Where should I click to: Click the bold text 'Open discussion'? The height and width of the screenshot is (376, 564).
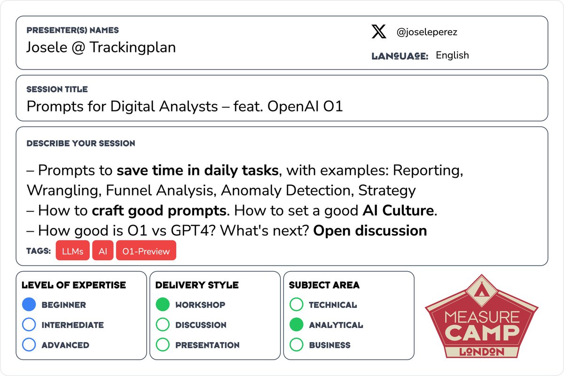(370, 231)
